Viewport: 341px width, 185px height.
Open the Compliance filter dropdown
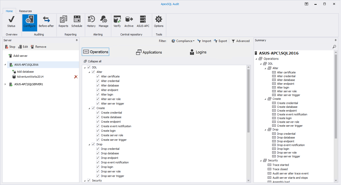[x=183, y=41]
